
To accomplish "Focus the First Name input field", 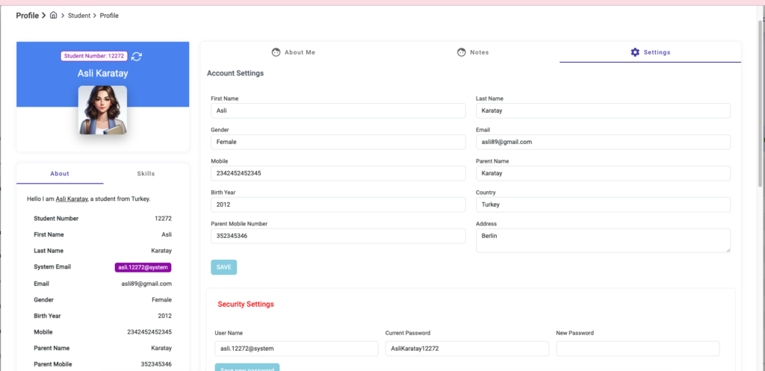I will pos(338,110).
